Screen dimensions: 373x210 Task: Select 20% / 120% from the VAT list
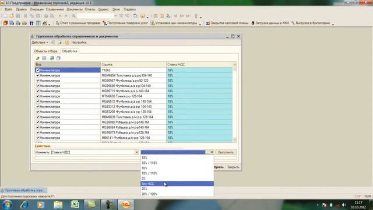177,194
